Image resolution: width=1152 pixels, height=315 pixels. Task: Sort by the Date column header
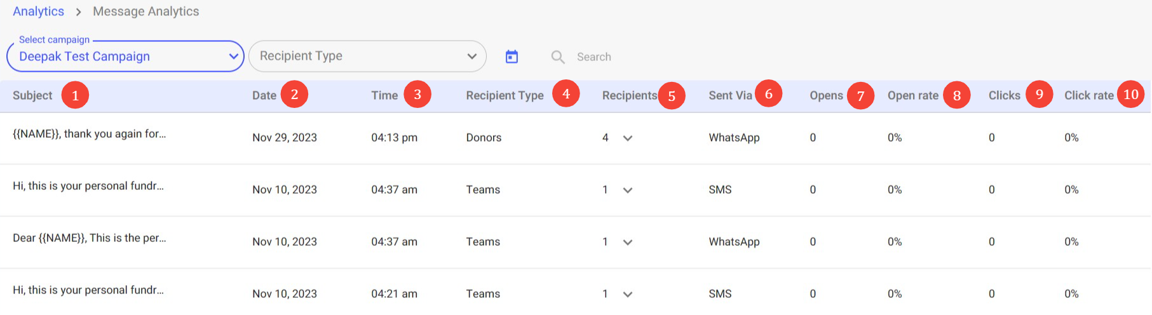point(264,95)
